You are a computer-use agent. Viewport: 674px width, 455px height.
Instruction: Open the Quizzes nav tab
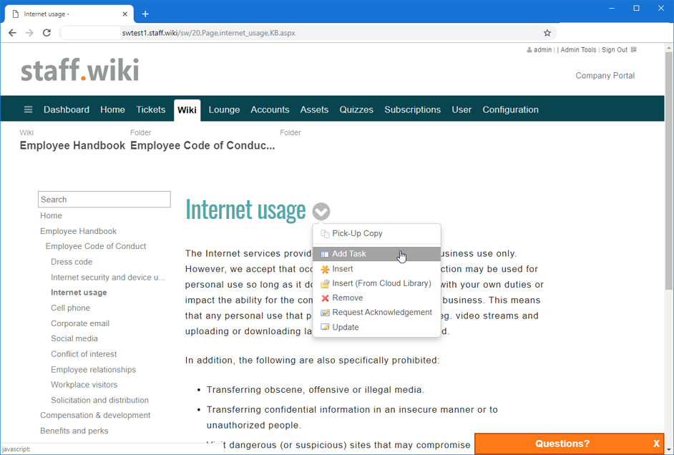click(x=356, y=109)
